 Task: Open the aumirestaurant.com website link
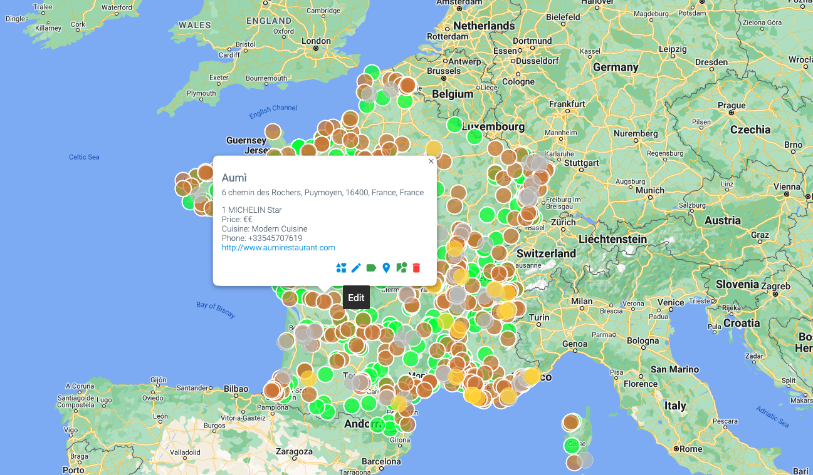click(x=278, y=248)
